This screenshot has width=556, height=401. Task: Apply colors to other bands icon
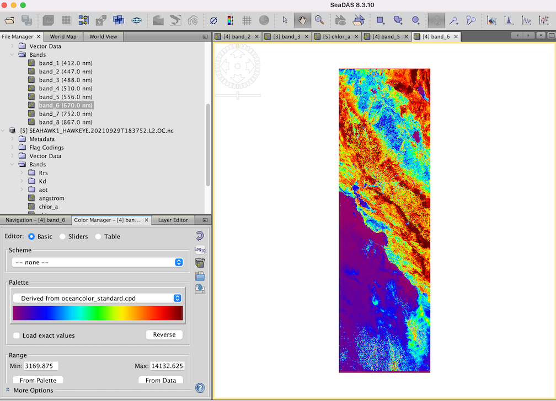[x=200, y=263]
